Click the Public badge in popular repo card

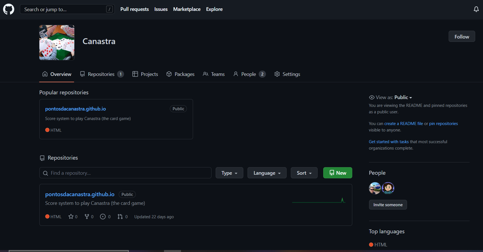178,109
